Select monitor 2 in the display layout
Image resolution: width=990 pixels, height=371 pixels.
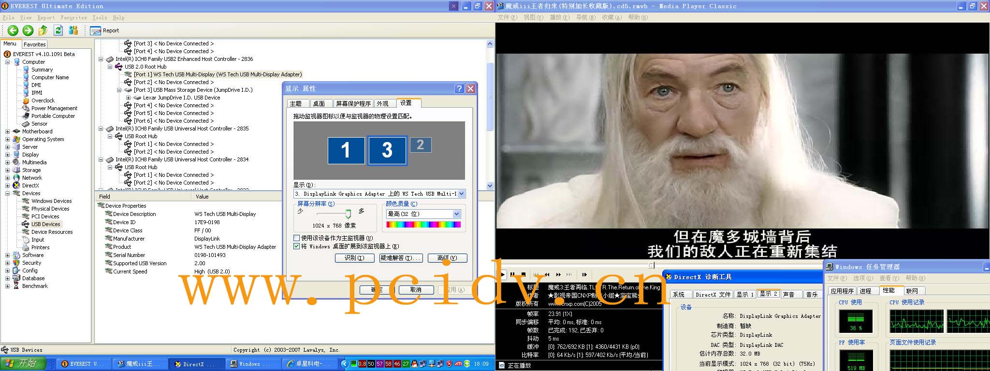point(421,145)
